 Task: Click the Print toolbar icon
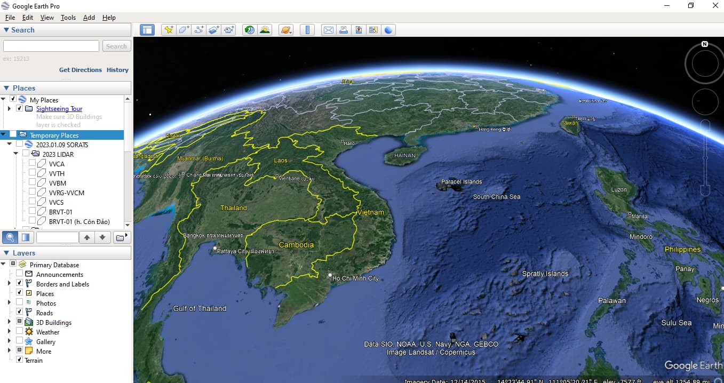(343, 30)
